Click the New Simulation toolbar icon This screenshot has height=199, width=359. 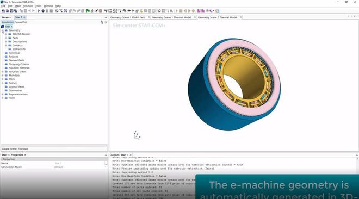click(3, 11)
